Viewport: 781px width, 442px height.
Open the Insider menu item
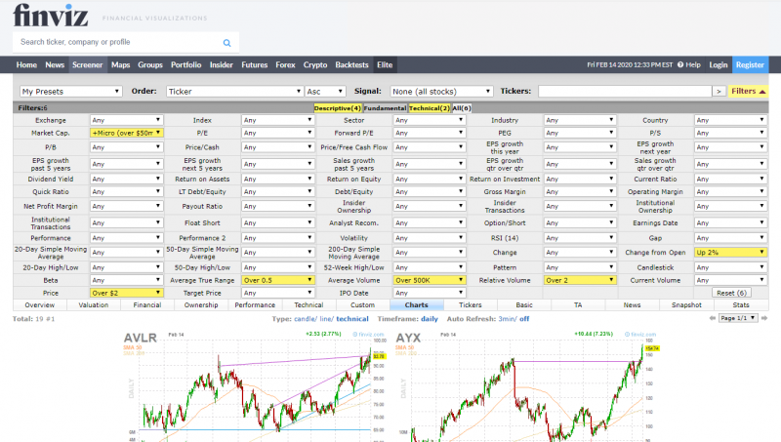pyautogui.click(x=222, y=64)
